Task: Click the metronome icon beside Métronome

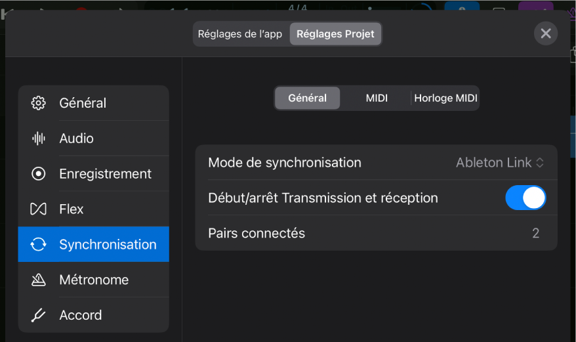Action: (38, 280)
